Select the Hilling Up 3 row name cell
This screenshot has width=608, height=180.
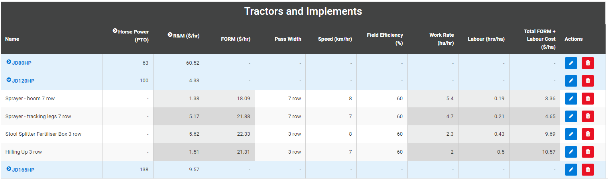[24, 152]
